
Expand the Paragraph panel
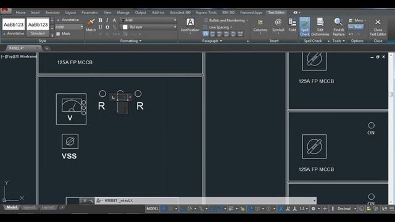click(212, 41)
